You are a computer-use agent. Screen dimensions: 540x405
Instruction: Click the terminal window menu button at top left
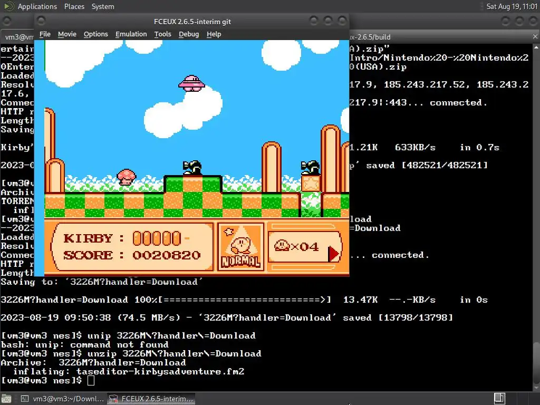click(6, 21)
